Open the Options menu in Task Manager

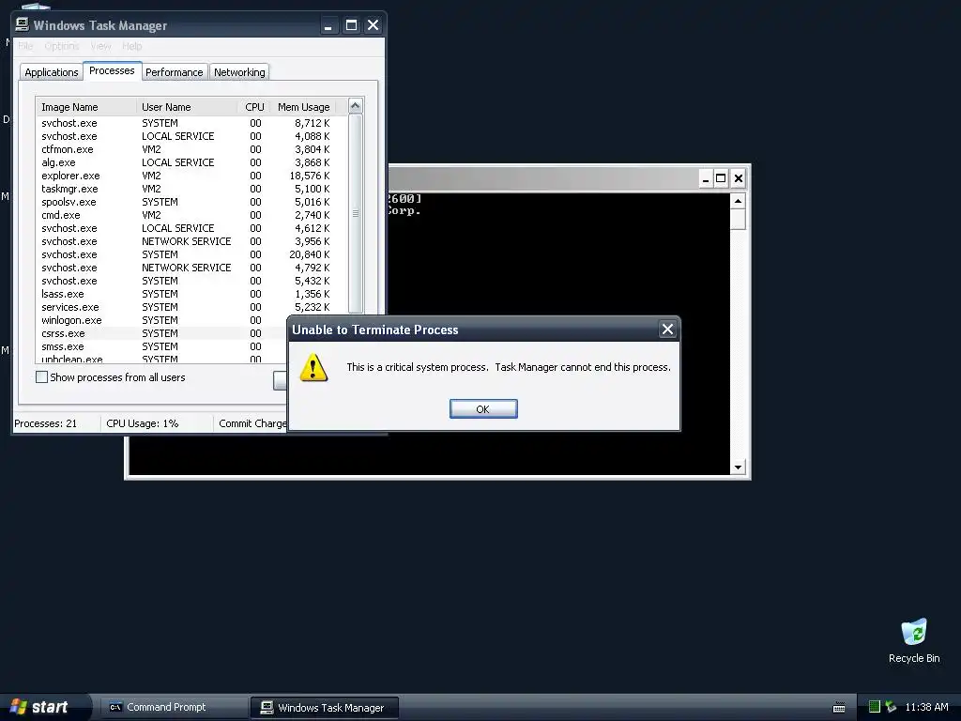[61, 46]
